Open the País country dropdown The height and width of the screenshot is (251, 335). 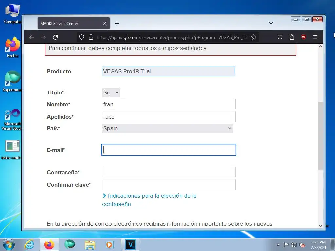(x=167, y=128)
